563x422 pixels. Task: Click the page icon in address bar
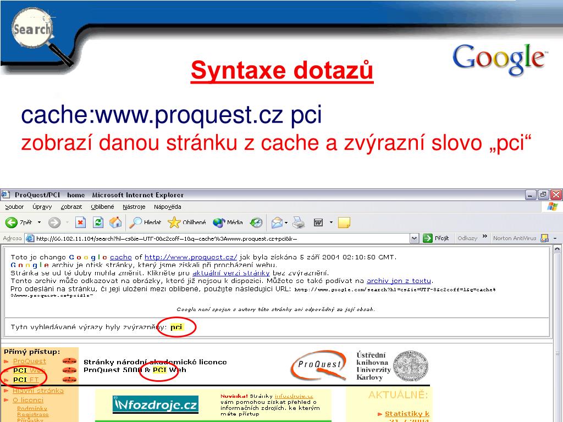coord(31,238)
